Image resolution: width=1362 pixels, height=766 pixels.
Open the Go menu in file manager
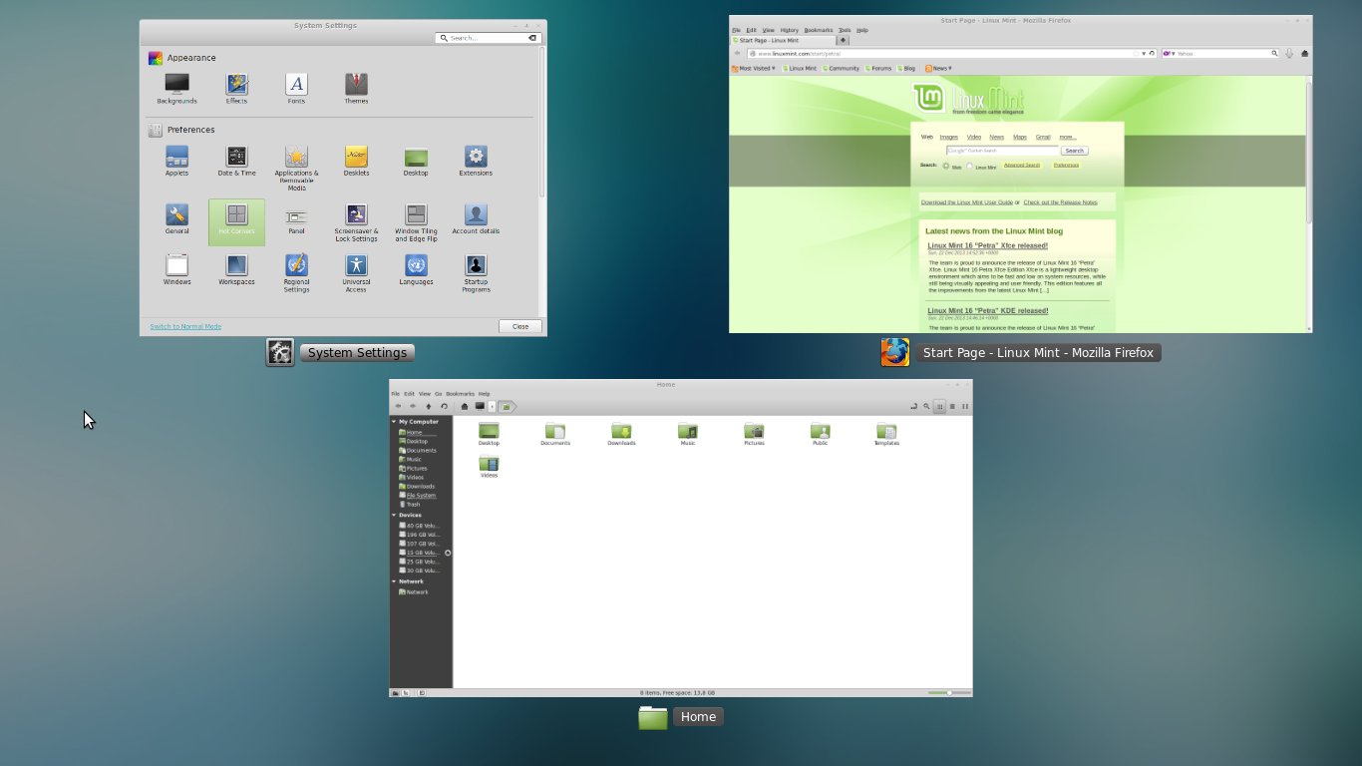[438, 394]
